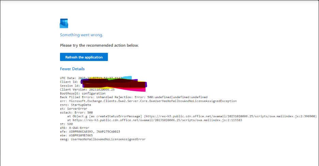Click the 'Something went wrong.' heading
This screenshot has width=319, height=166.
[x=81, y=35]
